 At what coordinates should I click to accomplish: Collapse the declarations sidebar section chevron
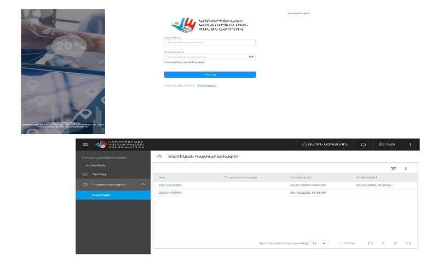point(143,184)
